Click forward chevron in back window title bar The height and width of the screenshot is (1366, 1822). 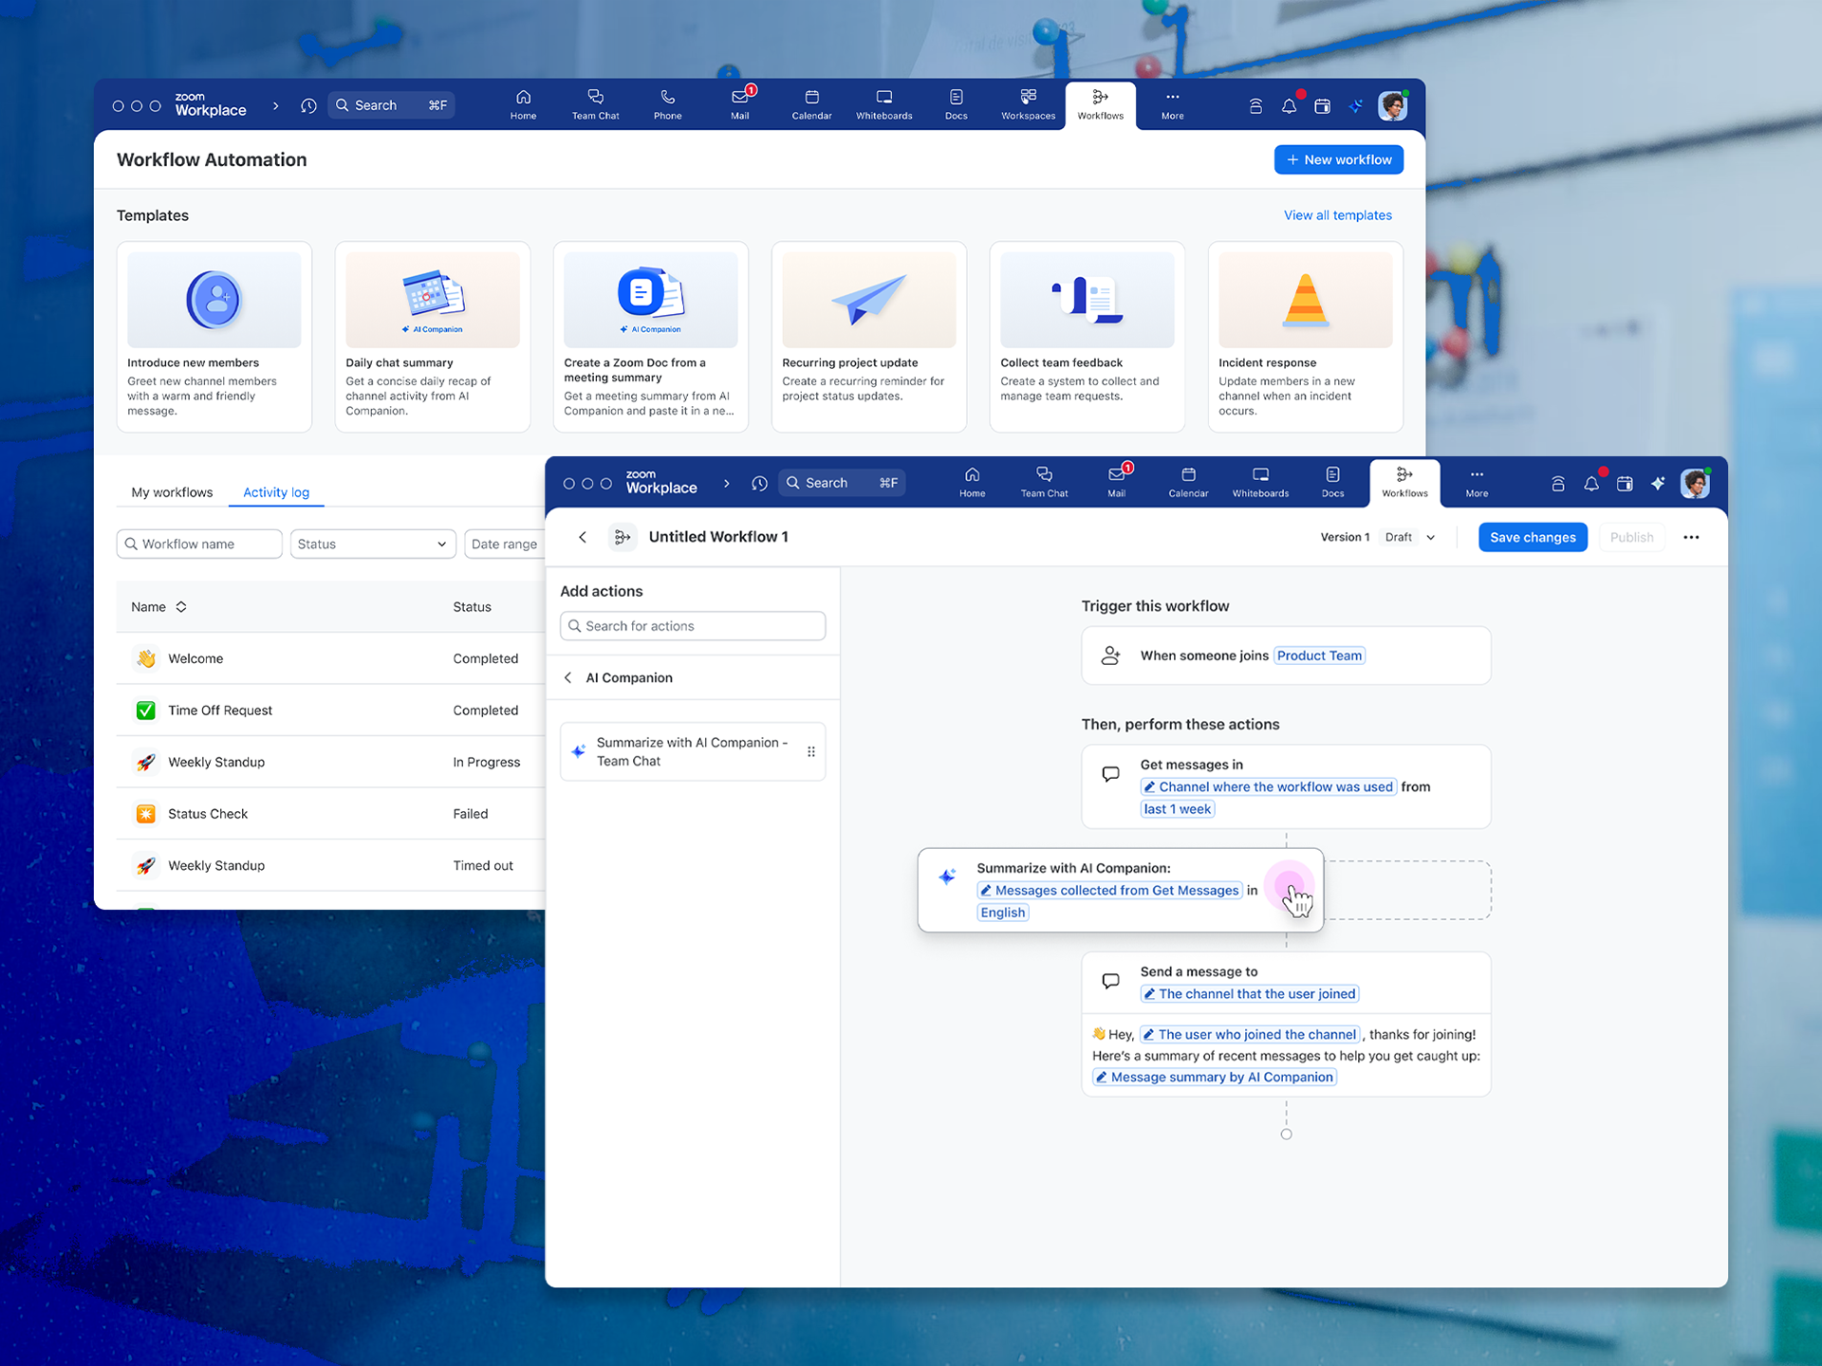pyautogui.click(x=275, y=105)
